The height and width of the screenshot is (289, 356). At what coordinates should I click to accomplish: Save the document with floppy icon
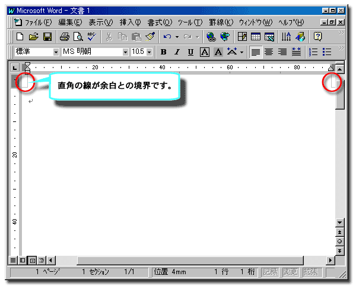47,37
